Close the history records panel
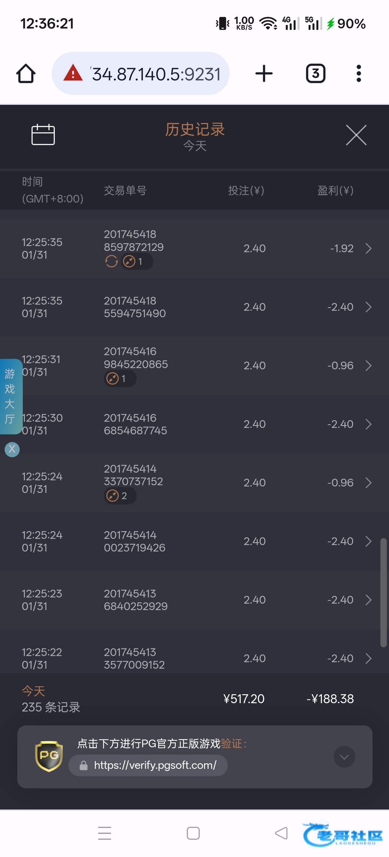 [x=356, y=135]
